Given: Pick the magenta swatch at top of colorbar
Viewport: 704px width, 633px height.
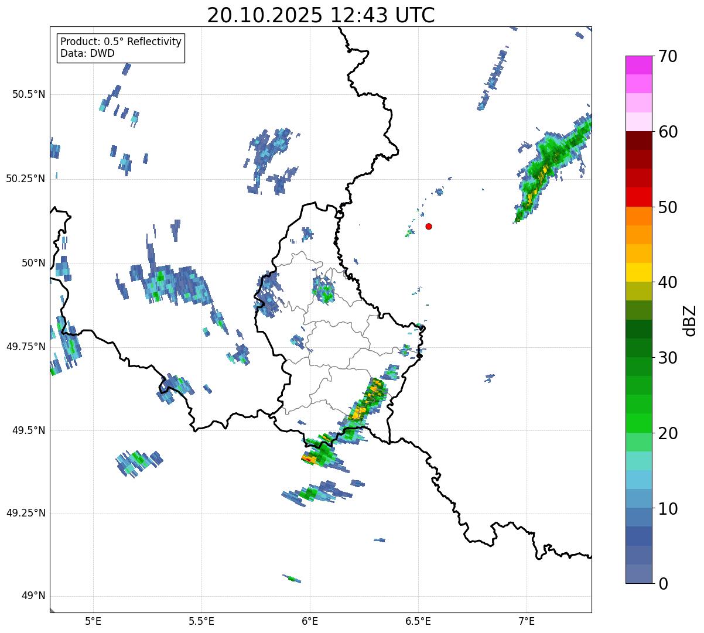Looking at the screenshot, I should coord(638,65).
